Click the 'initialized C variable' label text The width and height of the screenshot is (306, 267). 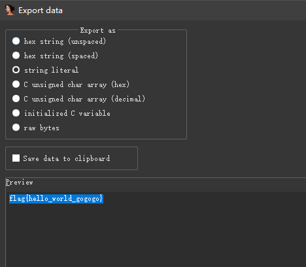click(67, 113)
